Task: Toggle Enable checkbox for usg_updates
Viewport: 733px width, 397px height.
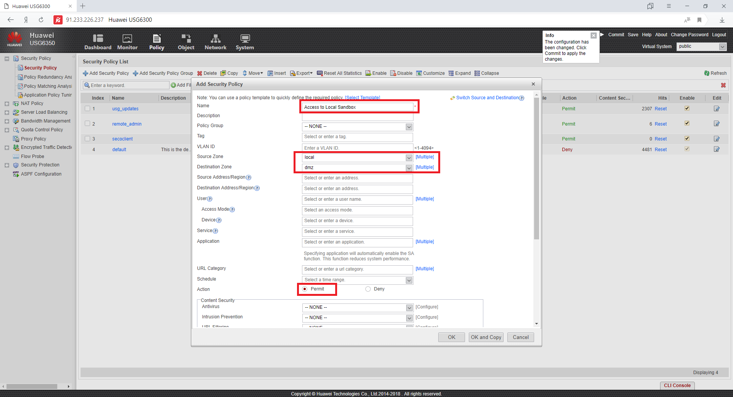Action: pos(687,108)
